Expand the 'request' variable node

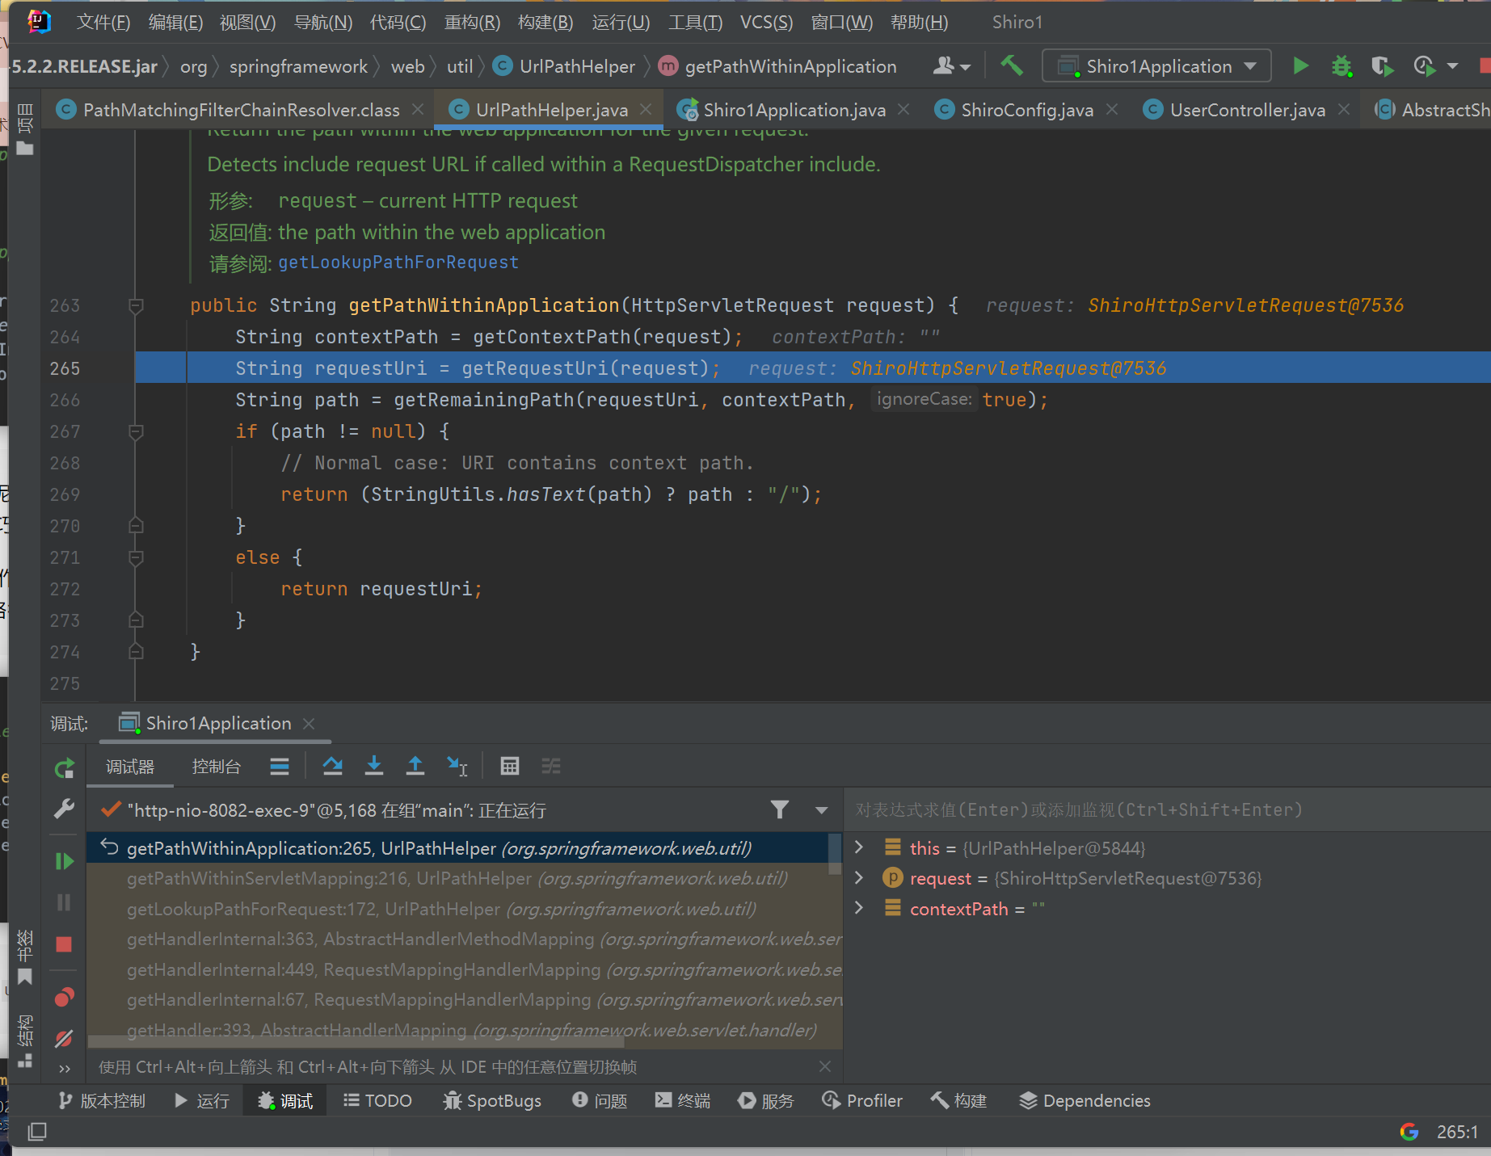click(x=859, y=878)
